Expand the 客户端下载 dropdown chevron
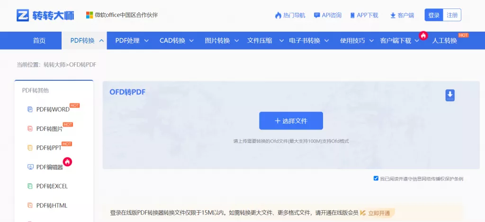The height and width of the screenshot is (222, 485). [417, 41]
